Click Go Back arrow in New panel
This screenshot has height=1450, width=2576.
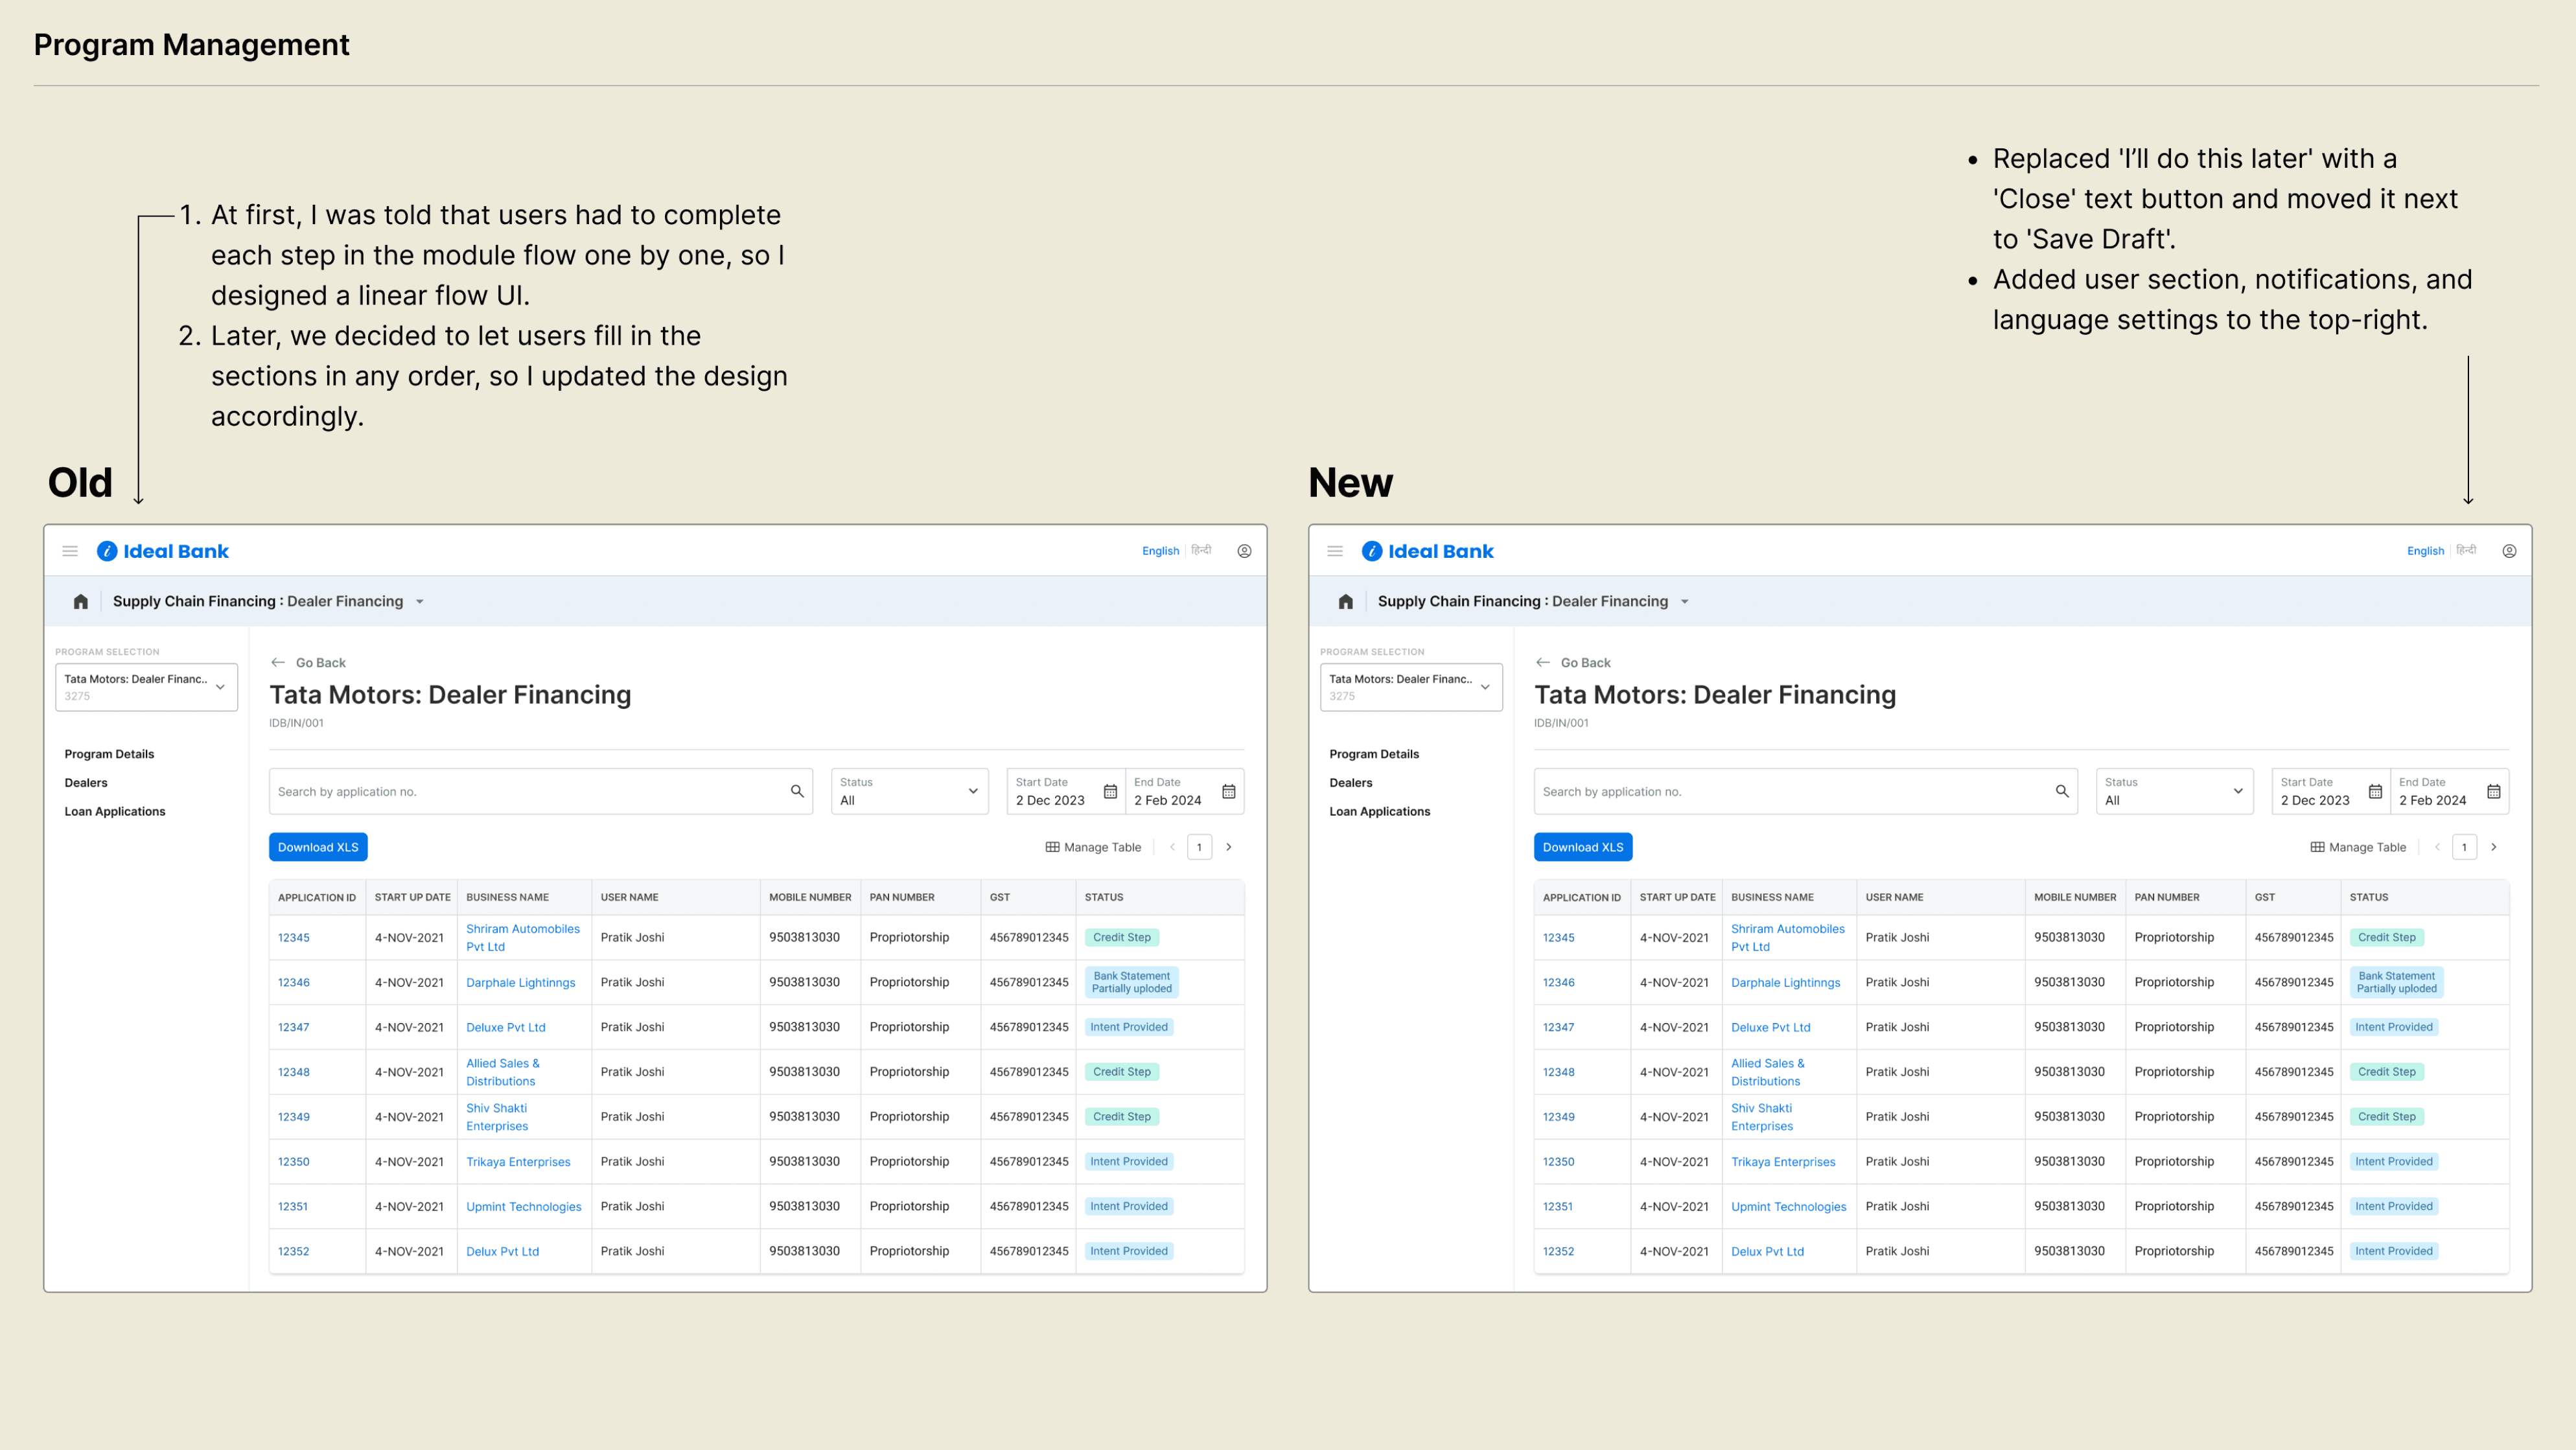coord(1543,662)
